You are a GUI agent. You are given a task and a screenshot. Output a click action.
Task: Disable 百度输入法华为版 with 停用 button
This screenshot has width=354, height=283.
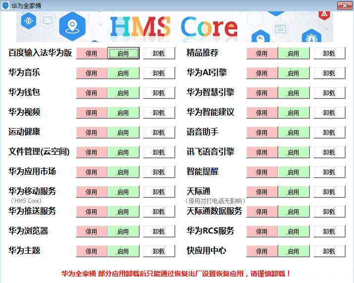point(92,53)
